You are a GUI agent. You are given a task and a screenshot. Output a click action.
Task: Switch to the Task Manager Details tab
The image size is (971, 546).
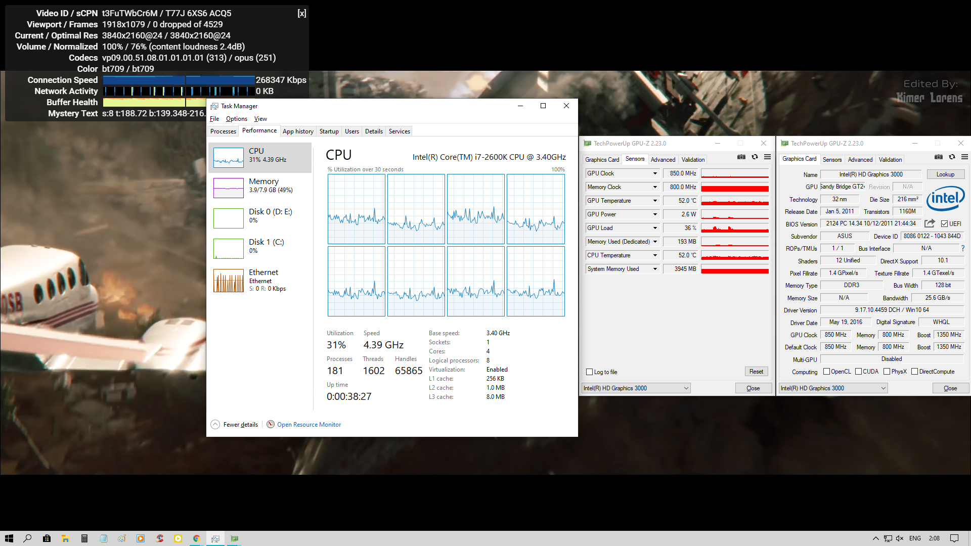tap(374, 131)
